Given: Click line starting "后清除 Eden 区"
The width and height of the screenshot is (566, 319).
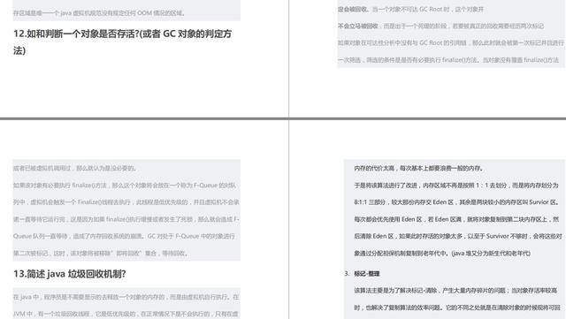Looking at the screenshot, I should coord(458,236).
